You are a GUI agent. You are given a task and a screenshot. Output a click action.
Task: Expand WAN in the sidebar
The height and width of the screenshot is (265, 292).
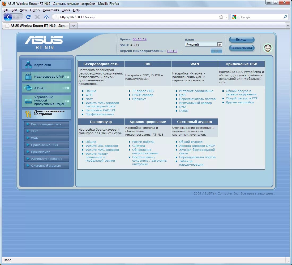pos(46,138)
